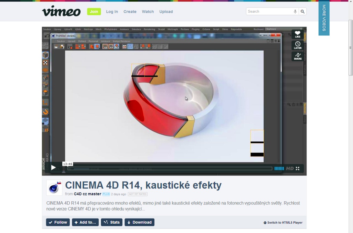Adjust the blue volume bars

[279, 169]
